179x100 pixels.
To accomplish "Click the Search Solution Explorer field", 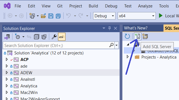I will [x=56, y=45].
